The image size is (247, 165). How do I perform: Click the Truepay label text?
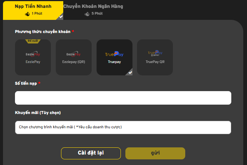click(115, 62)
